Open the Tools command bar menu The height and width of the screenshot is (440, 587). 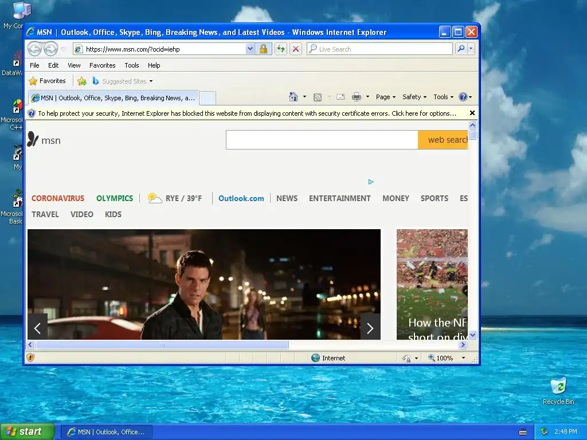[443, 97]
